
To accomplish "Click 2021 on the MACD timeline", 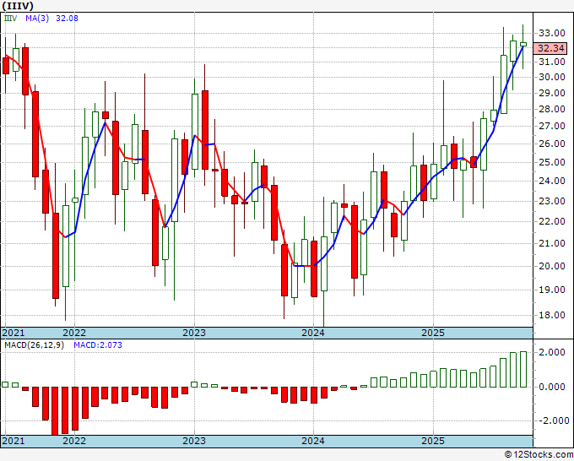I will coord(14,441).
